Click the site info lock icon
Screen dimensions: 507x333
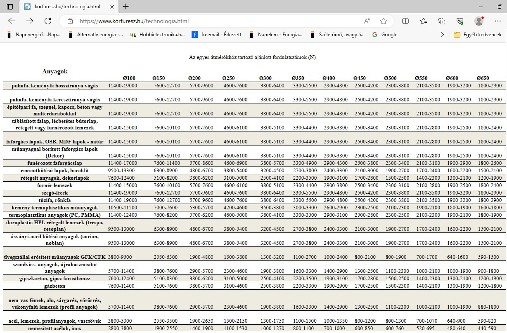[70, 21]
